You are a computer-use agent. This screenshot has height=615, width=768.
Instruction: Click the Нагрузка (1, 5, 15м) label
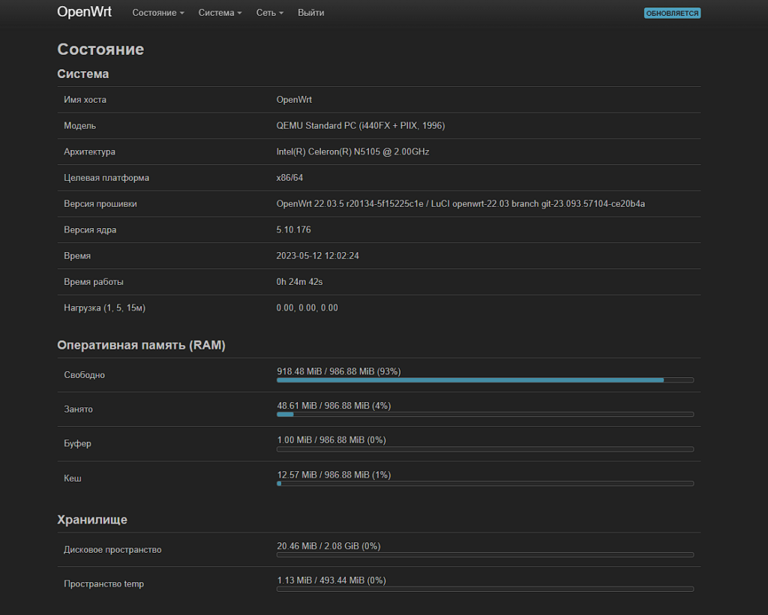coord(104,307)
